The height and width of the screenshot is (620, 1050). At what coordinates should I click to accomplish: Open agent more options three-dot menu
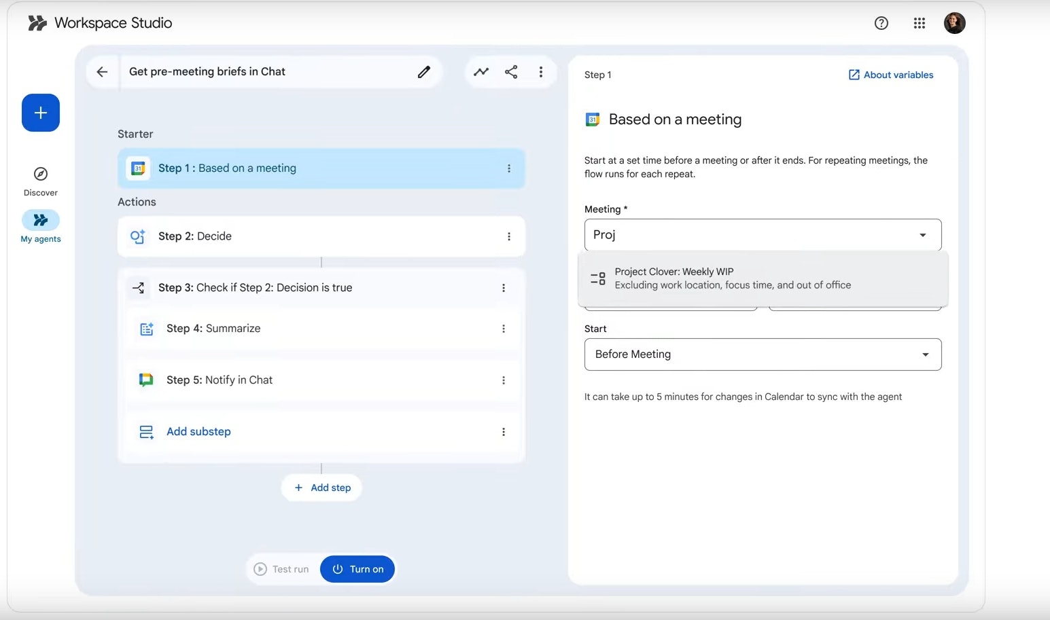tap(541, 72)
